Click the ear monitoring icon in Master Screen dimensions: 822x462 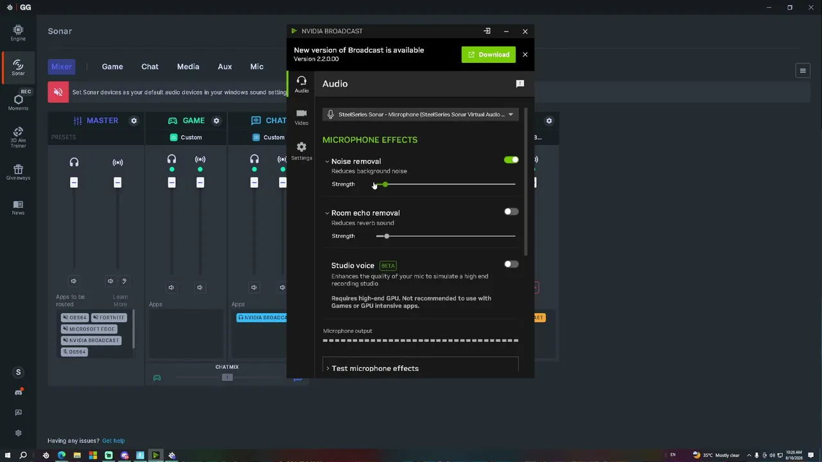click(x=124, y=281)
